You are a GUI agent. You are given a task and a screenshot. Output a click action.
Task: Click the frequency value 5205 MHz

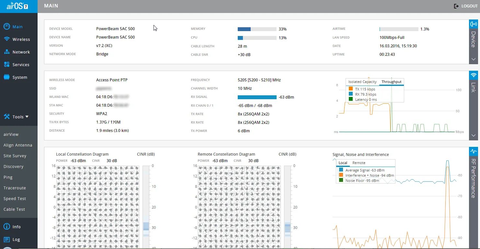[259, 80]
